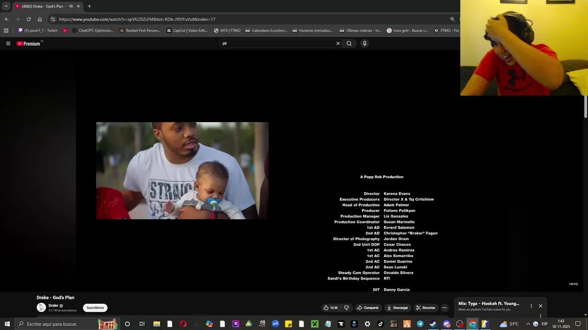Change the ESP input language
The image size is (588, 330).
(x=544, y=324)
